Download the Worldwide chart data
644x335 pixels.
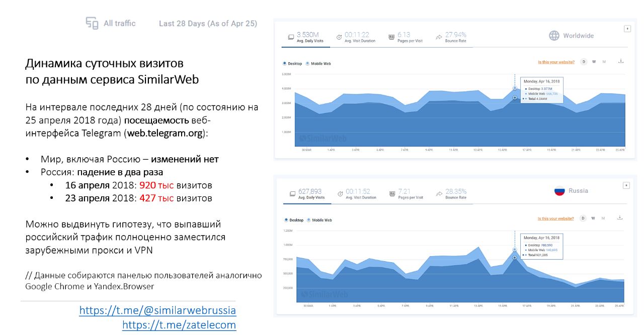click(x=621, y=61)
